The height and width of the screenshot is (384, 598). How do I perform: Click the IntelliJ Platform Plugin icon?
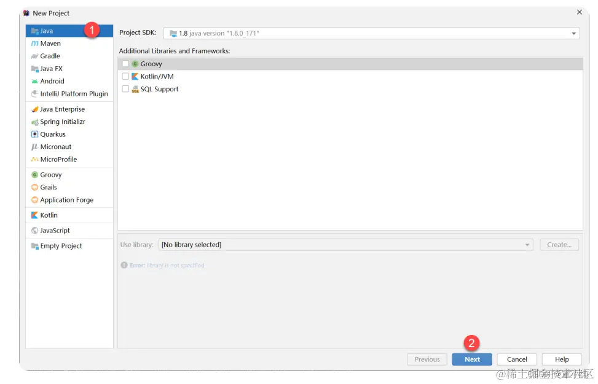click(34, 94)
